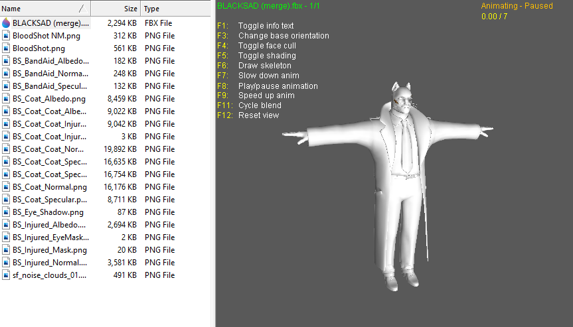573x327 pixels.
Task: Select the sf_noise_clouds_01 file name
Action: pos(49,275)
